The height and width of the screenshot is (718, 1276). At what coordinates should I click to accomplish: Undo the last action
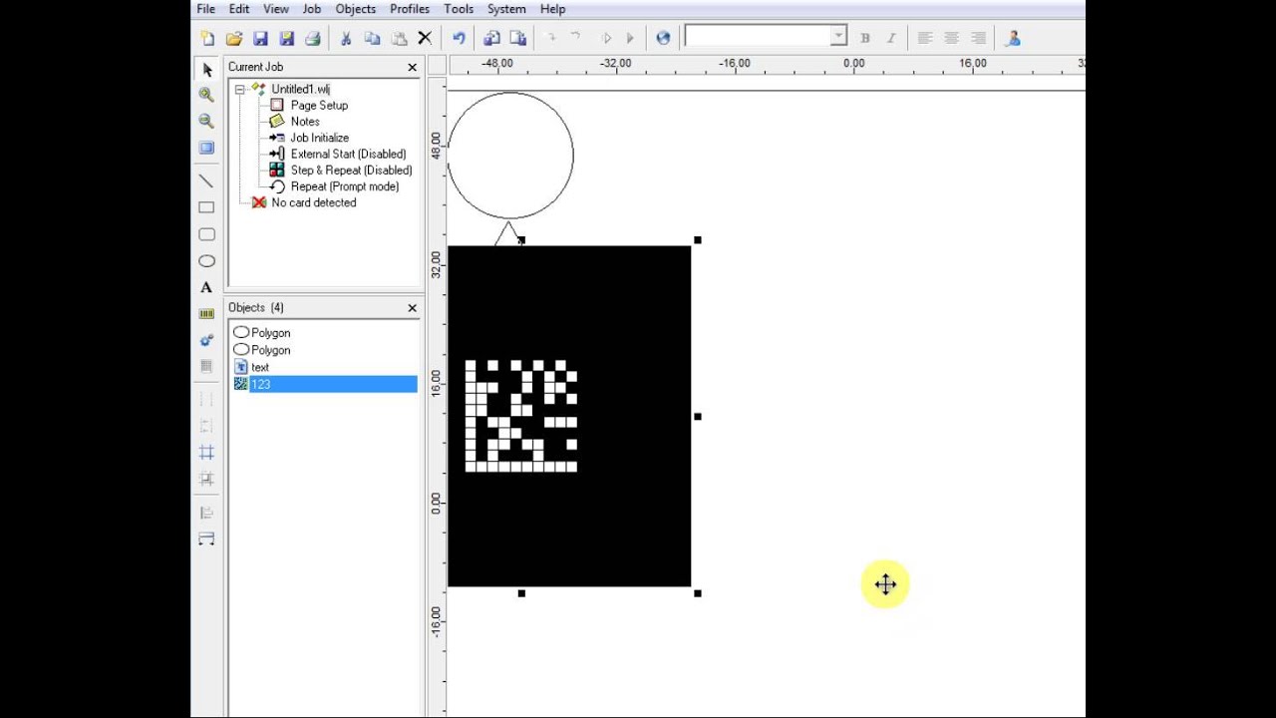click(459, 38)
